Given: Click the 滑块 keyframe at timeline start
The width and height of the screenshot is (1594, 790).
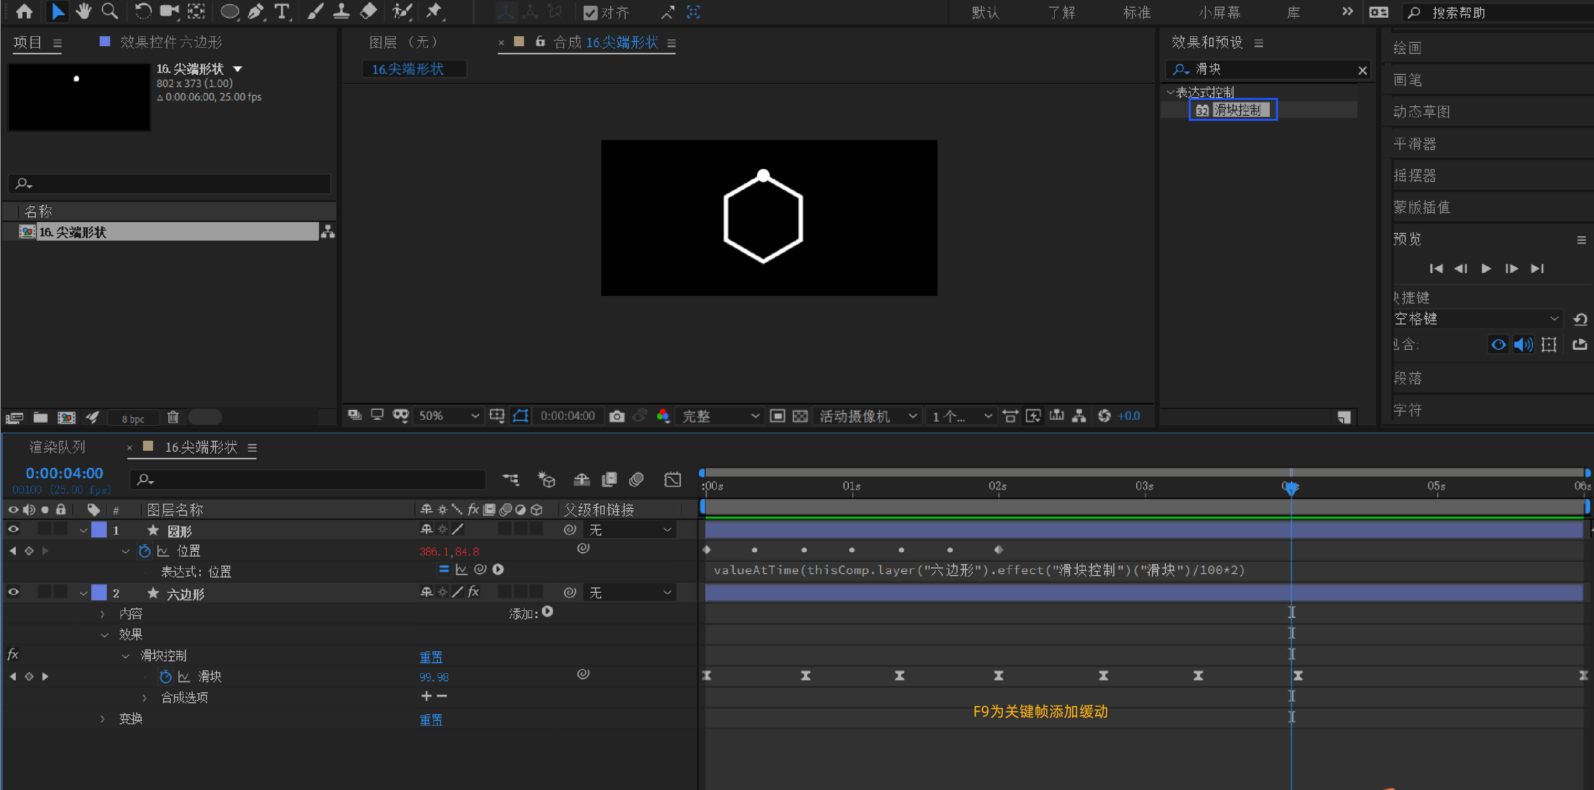Looking at the screenshot, I should click(x=707, y=676).
